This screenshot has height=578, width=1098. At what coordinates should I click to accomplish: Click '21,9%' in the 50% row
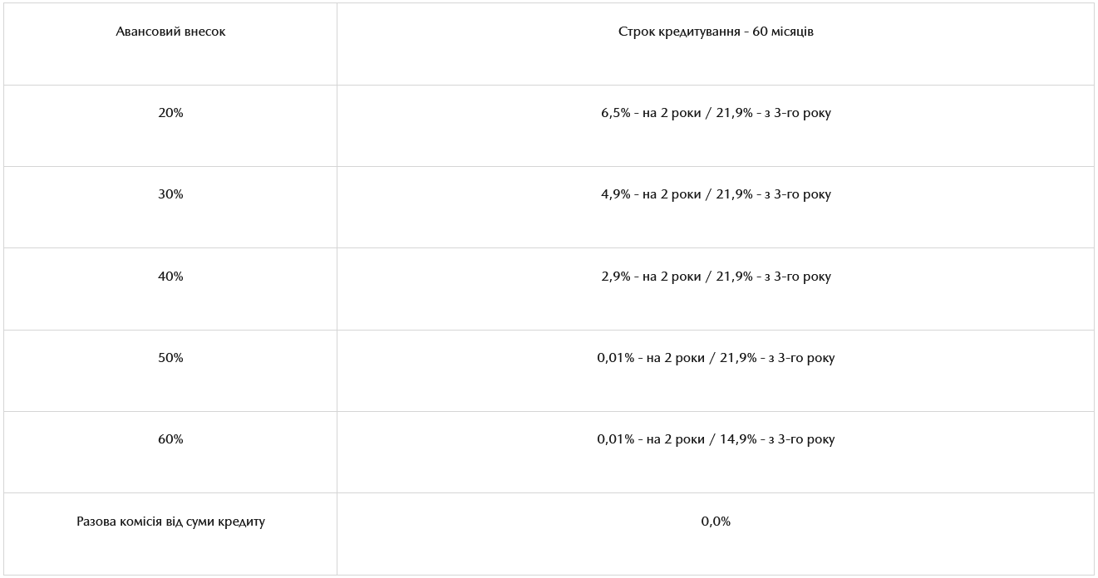click(x=739, y=358)
